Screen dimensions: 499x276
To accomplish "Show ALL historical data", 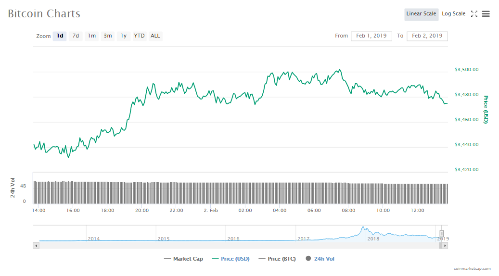I will [x=155, y=36].
